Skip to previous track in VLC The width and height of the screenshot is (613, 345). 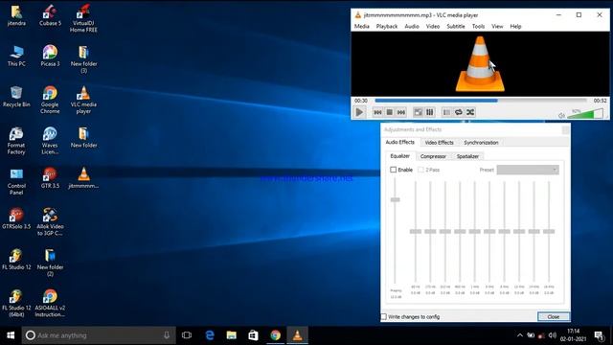[377, 112]
